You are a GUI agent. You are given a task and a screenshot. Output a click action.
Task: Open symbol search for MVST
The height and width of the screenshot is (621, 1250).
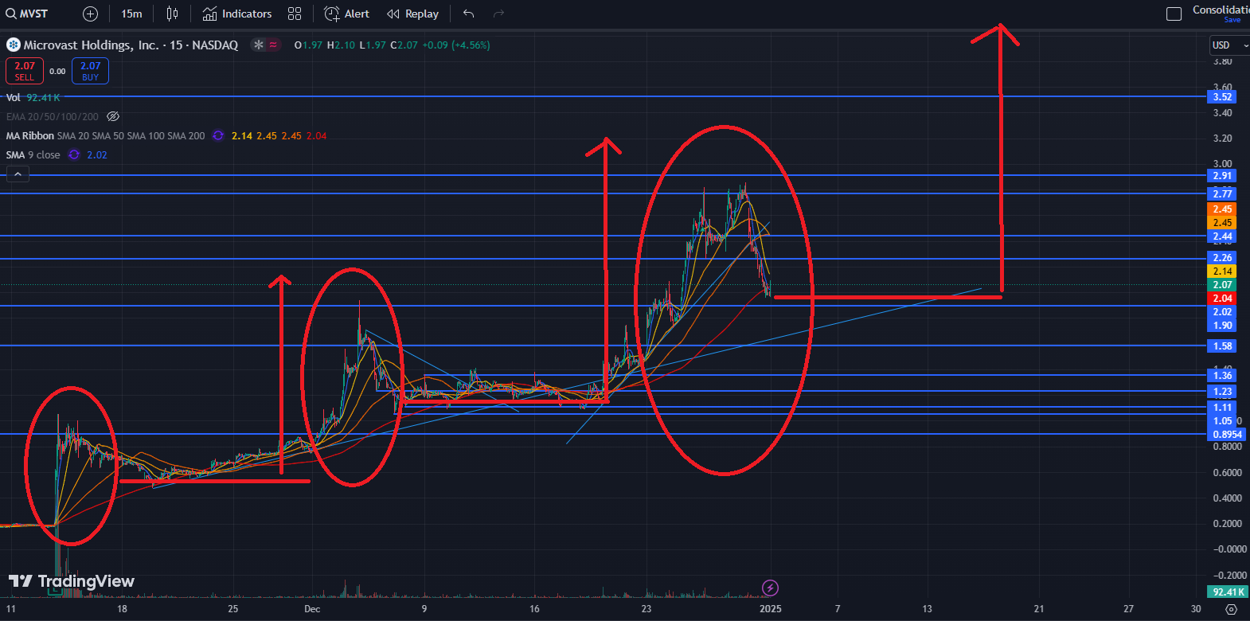tap(27, 14)
